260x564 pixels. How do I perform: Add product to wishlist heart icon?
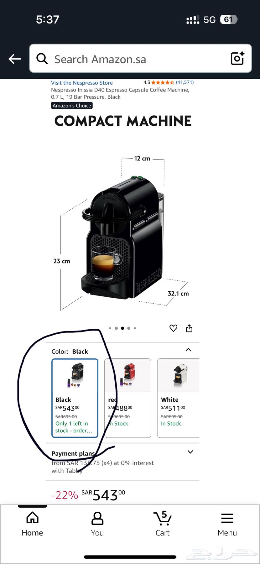[x=173, y=328]
